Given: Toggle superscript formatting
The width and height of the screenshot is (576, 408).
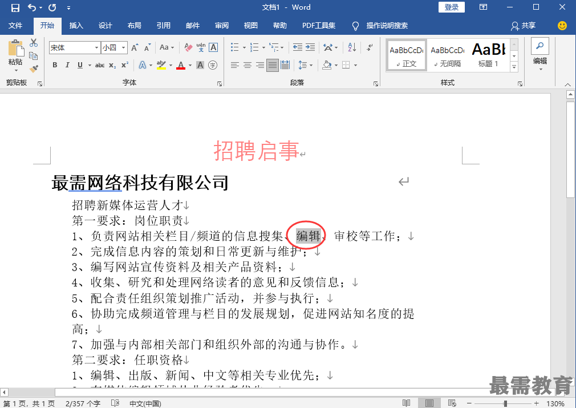Looking at the screenshot, I should (125, 65).
